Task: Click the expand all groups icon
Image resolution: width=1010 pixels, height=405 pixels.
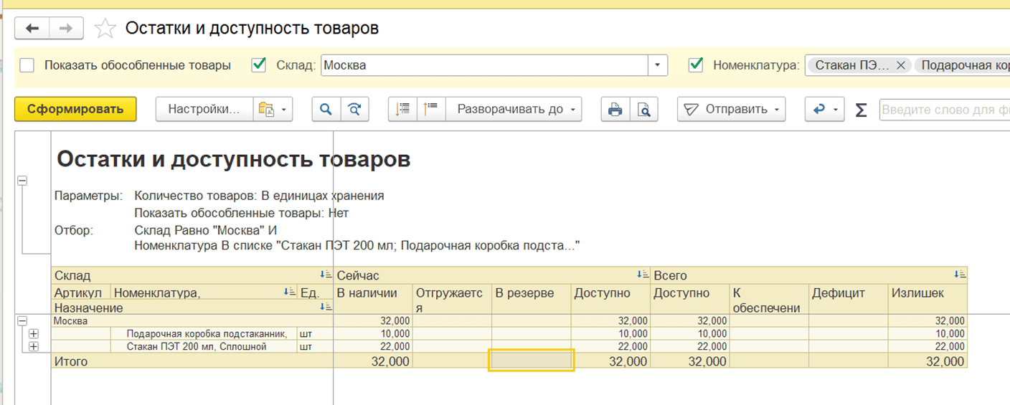Action: pyautogui.click(x=403, y=110)
